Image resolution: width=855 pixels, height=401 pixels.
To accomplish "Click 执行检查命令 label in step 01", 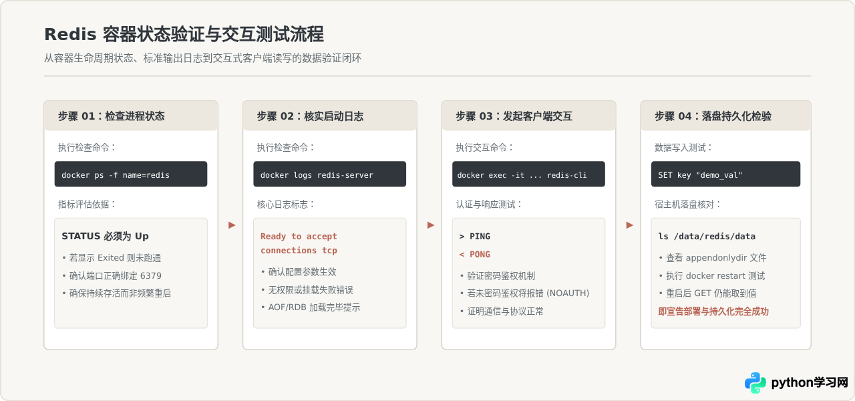I will [x=88, y=148].
